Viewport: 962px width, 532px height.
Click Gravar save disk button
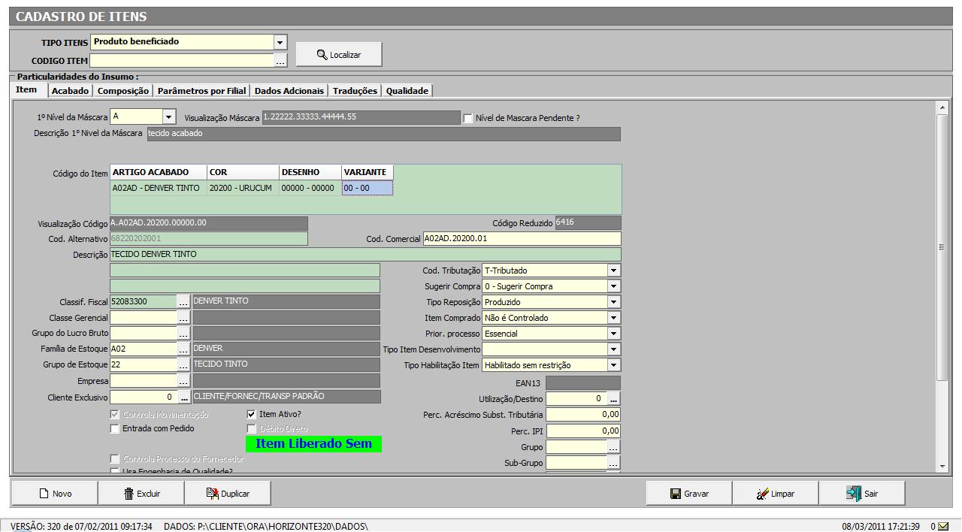coord(689,494)
